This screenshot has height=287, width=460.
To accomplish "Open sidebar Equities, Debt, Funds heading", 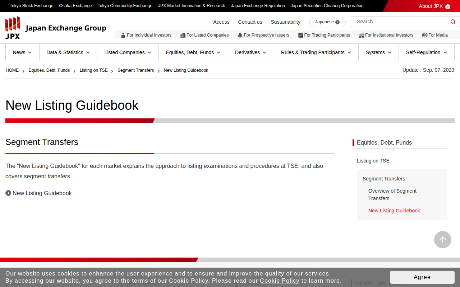I will 384,142.
